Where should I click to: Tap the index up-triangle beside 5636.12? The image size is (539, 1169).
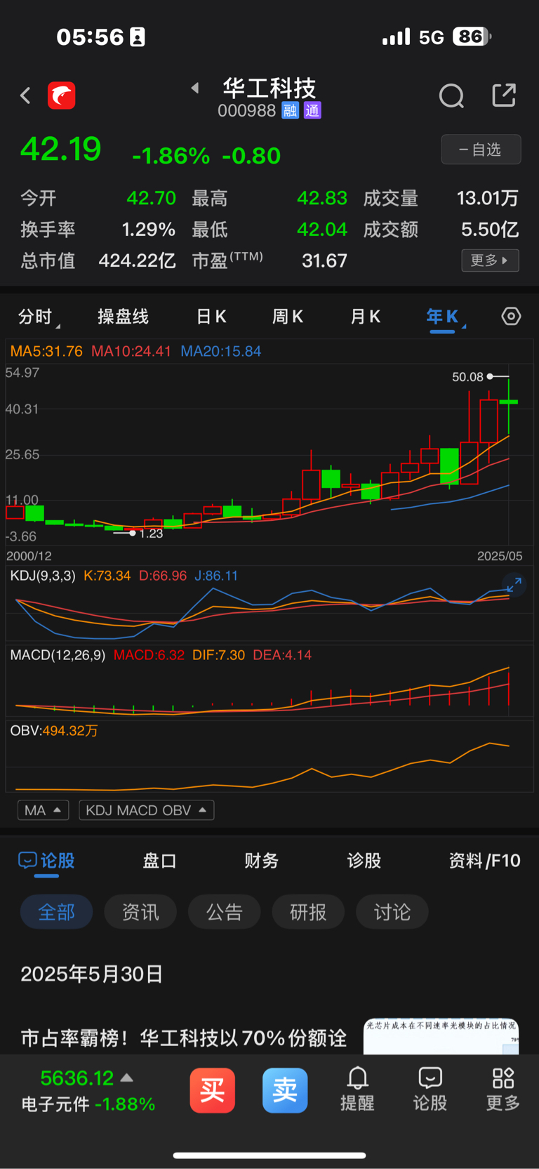[127, 1078]
